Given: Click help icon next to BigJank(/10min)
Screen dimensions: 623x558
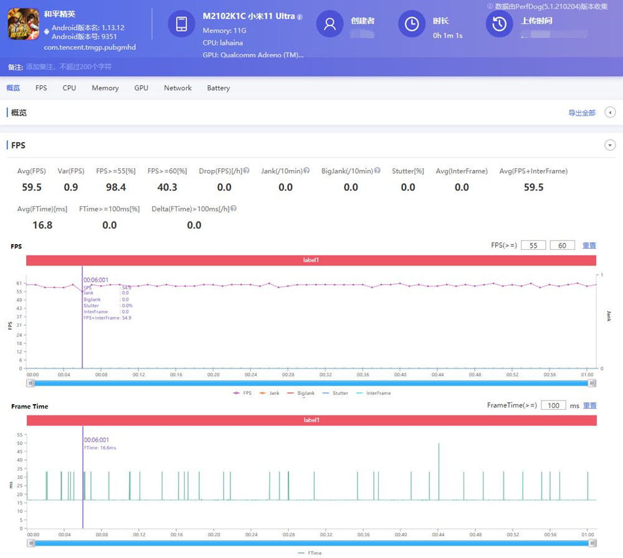Looking at the screenshot, I should click(x=378, y=171).
